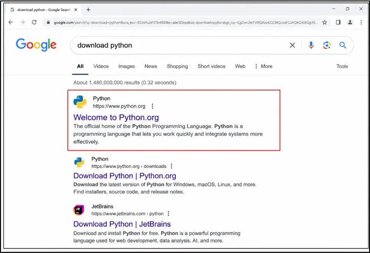370x253 pixels.
Task: Click the browser back arrow
Action: tap(11, 22)
